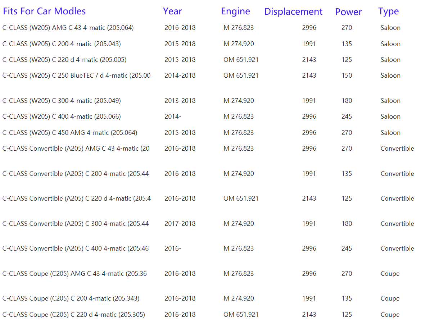
Task: Select the Coupe C 200 4-matic (205.343) entry
Action: (x=71, y=298)
